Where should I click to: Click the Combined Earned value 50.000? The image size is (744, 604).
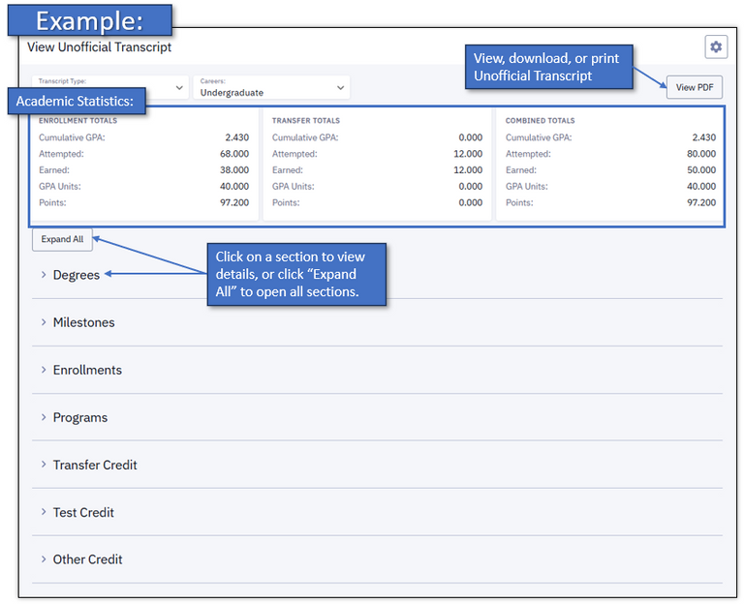(701, 169)
